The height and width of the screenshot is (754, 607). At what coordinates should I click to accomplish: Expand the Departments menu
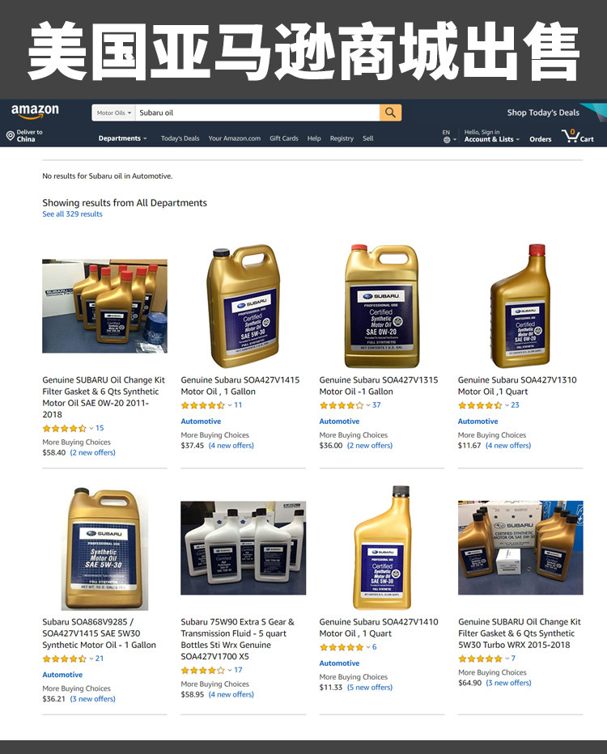click(x=123, y=138)
